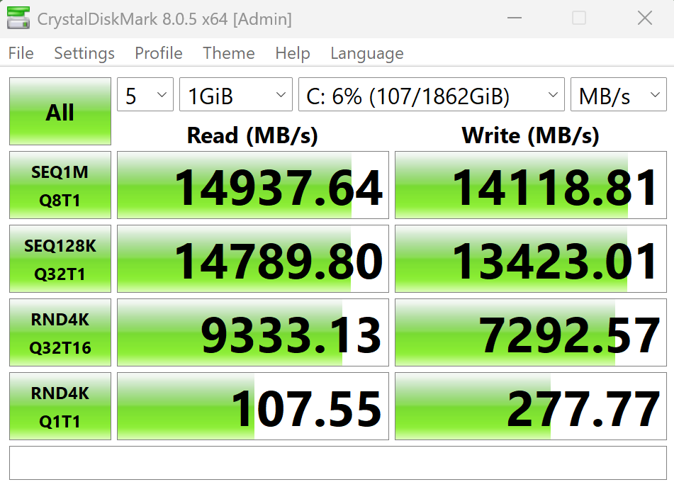Select the SEQ128K write result value
The height and width of the screenshot is (487, 674).
click(x=530, y=259)
